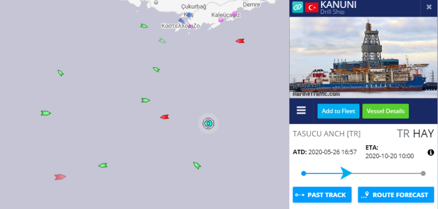438x209 pixels.
Task: Click the TR HAY destination label
Action: (x=416, y=133)
